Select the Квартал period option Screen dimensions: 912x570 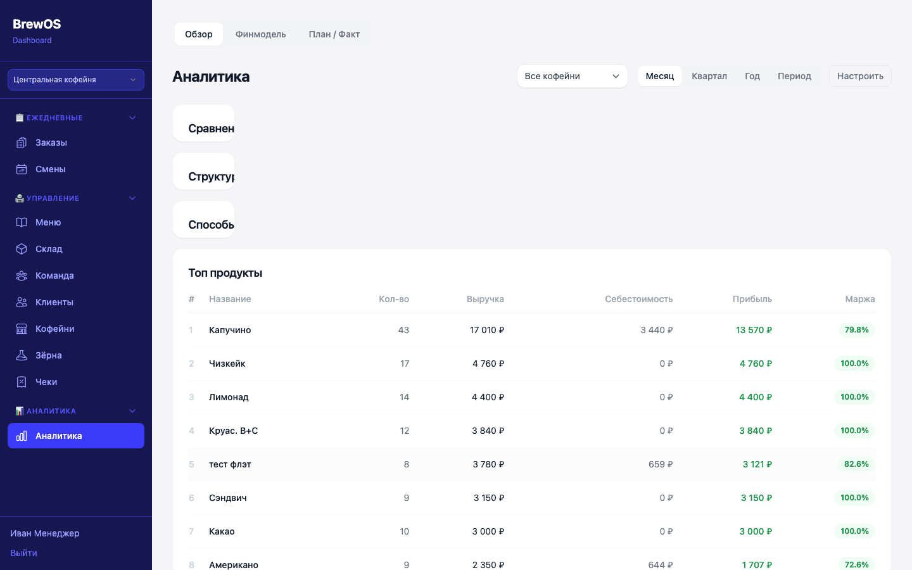[x=709, y=76]
